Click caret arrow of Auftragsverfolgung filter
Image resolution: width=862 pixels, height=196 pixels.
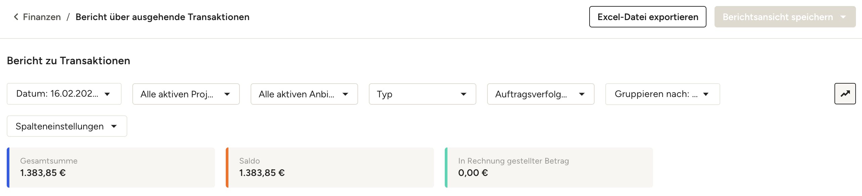pos(582,94)
